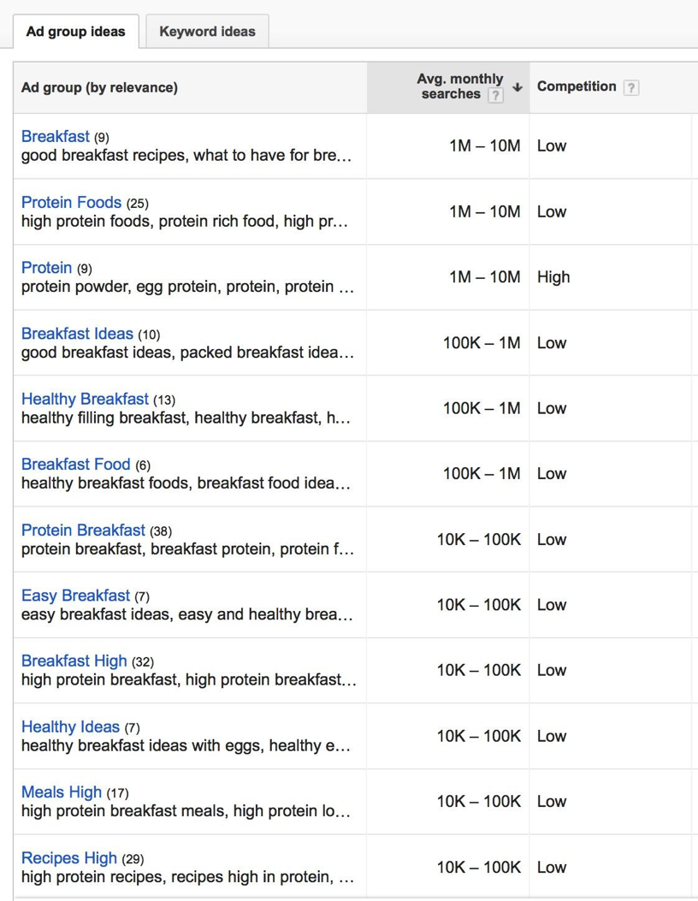Open the Healthy Ideas ad group
The image size is (698, 901).
pyautogui.click(x=70, y=726)
